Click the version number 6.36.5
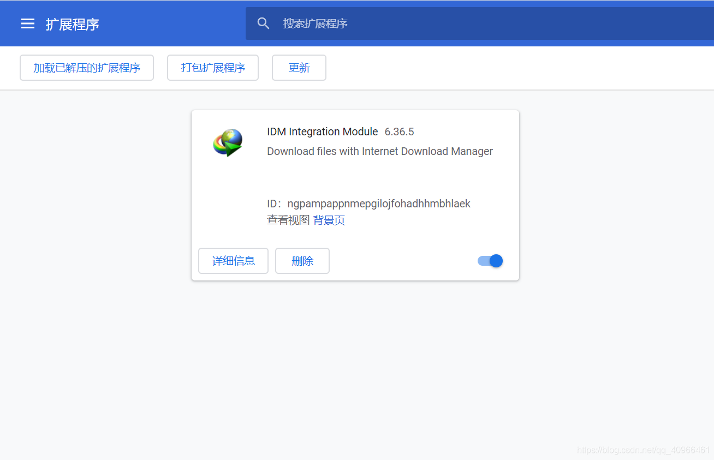Image resolution: width=714 pixels, height=460 pixels. pyautogui.click(x=400, y=132)
